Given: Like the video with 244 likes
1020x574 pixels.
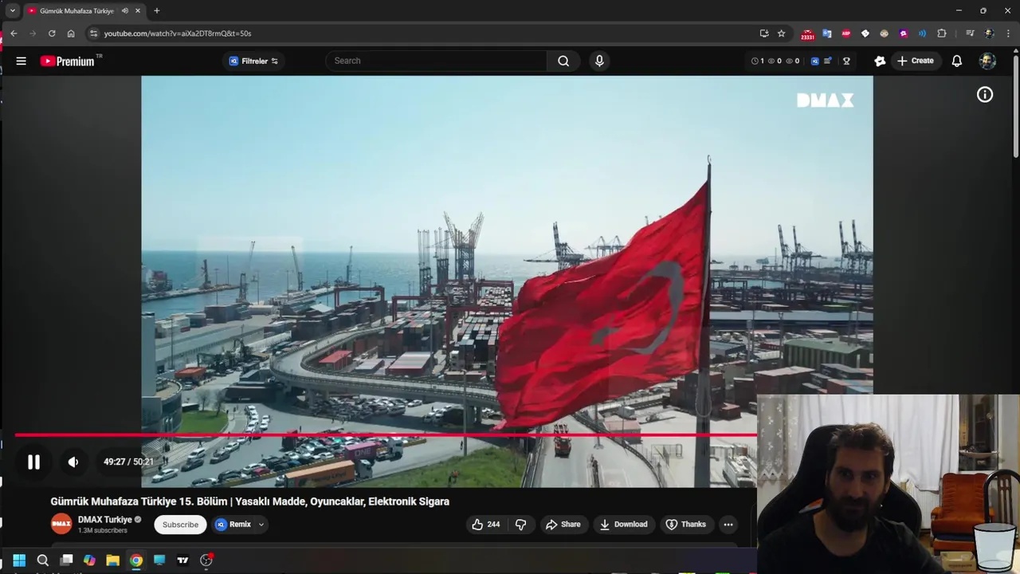Looking at the screenshot, I should [x=485, y=525].
